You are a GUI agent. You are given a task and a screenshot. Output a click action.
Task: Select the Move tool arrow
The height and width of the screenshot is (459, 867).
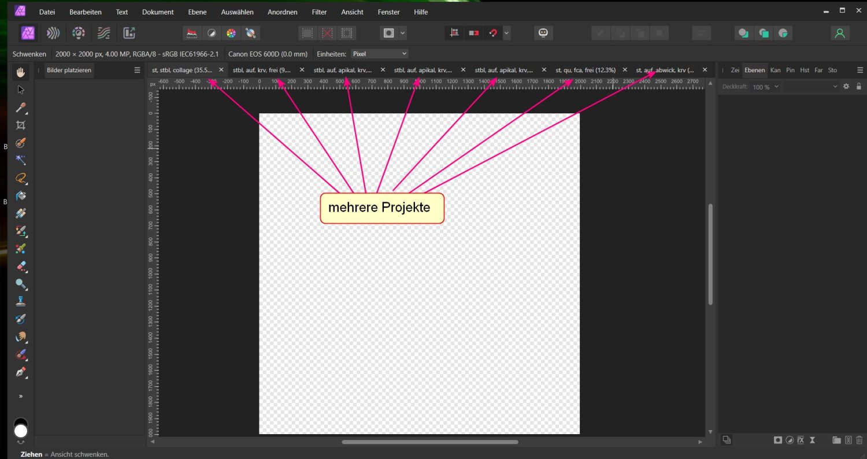tap(20, 90)
